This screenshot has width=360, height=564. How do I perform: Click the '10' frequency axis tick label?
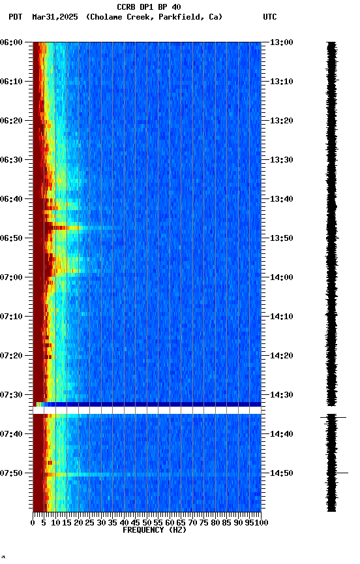tap(55, 523)
